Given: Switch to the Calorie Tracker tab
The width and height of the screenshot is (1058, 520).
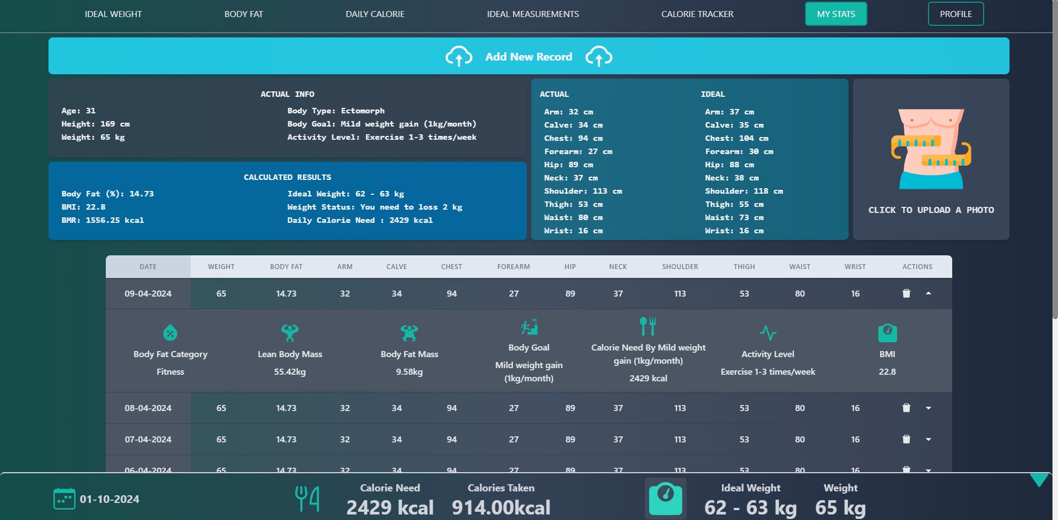Looking at the screenshot, I should pyautogui.click(x=697, y=14).
